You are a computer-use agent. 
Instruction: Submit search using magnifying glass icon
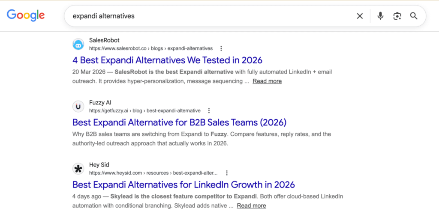(x=414, y=16)
